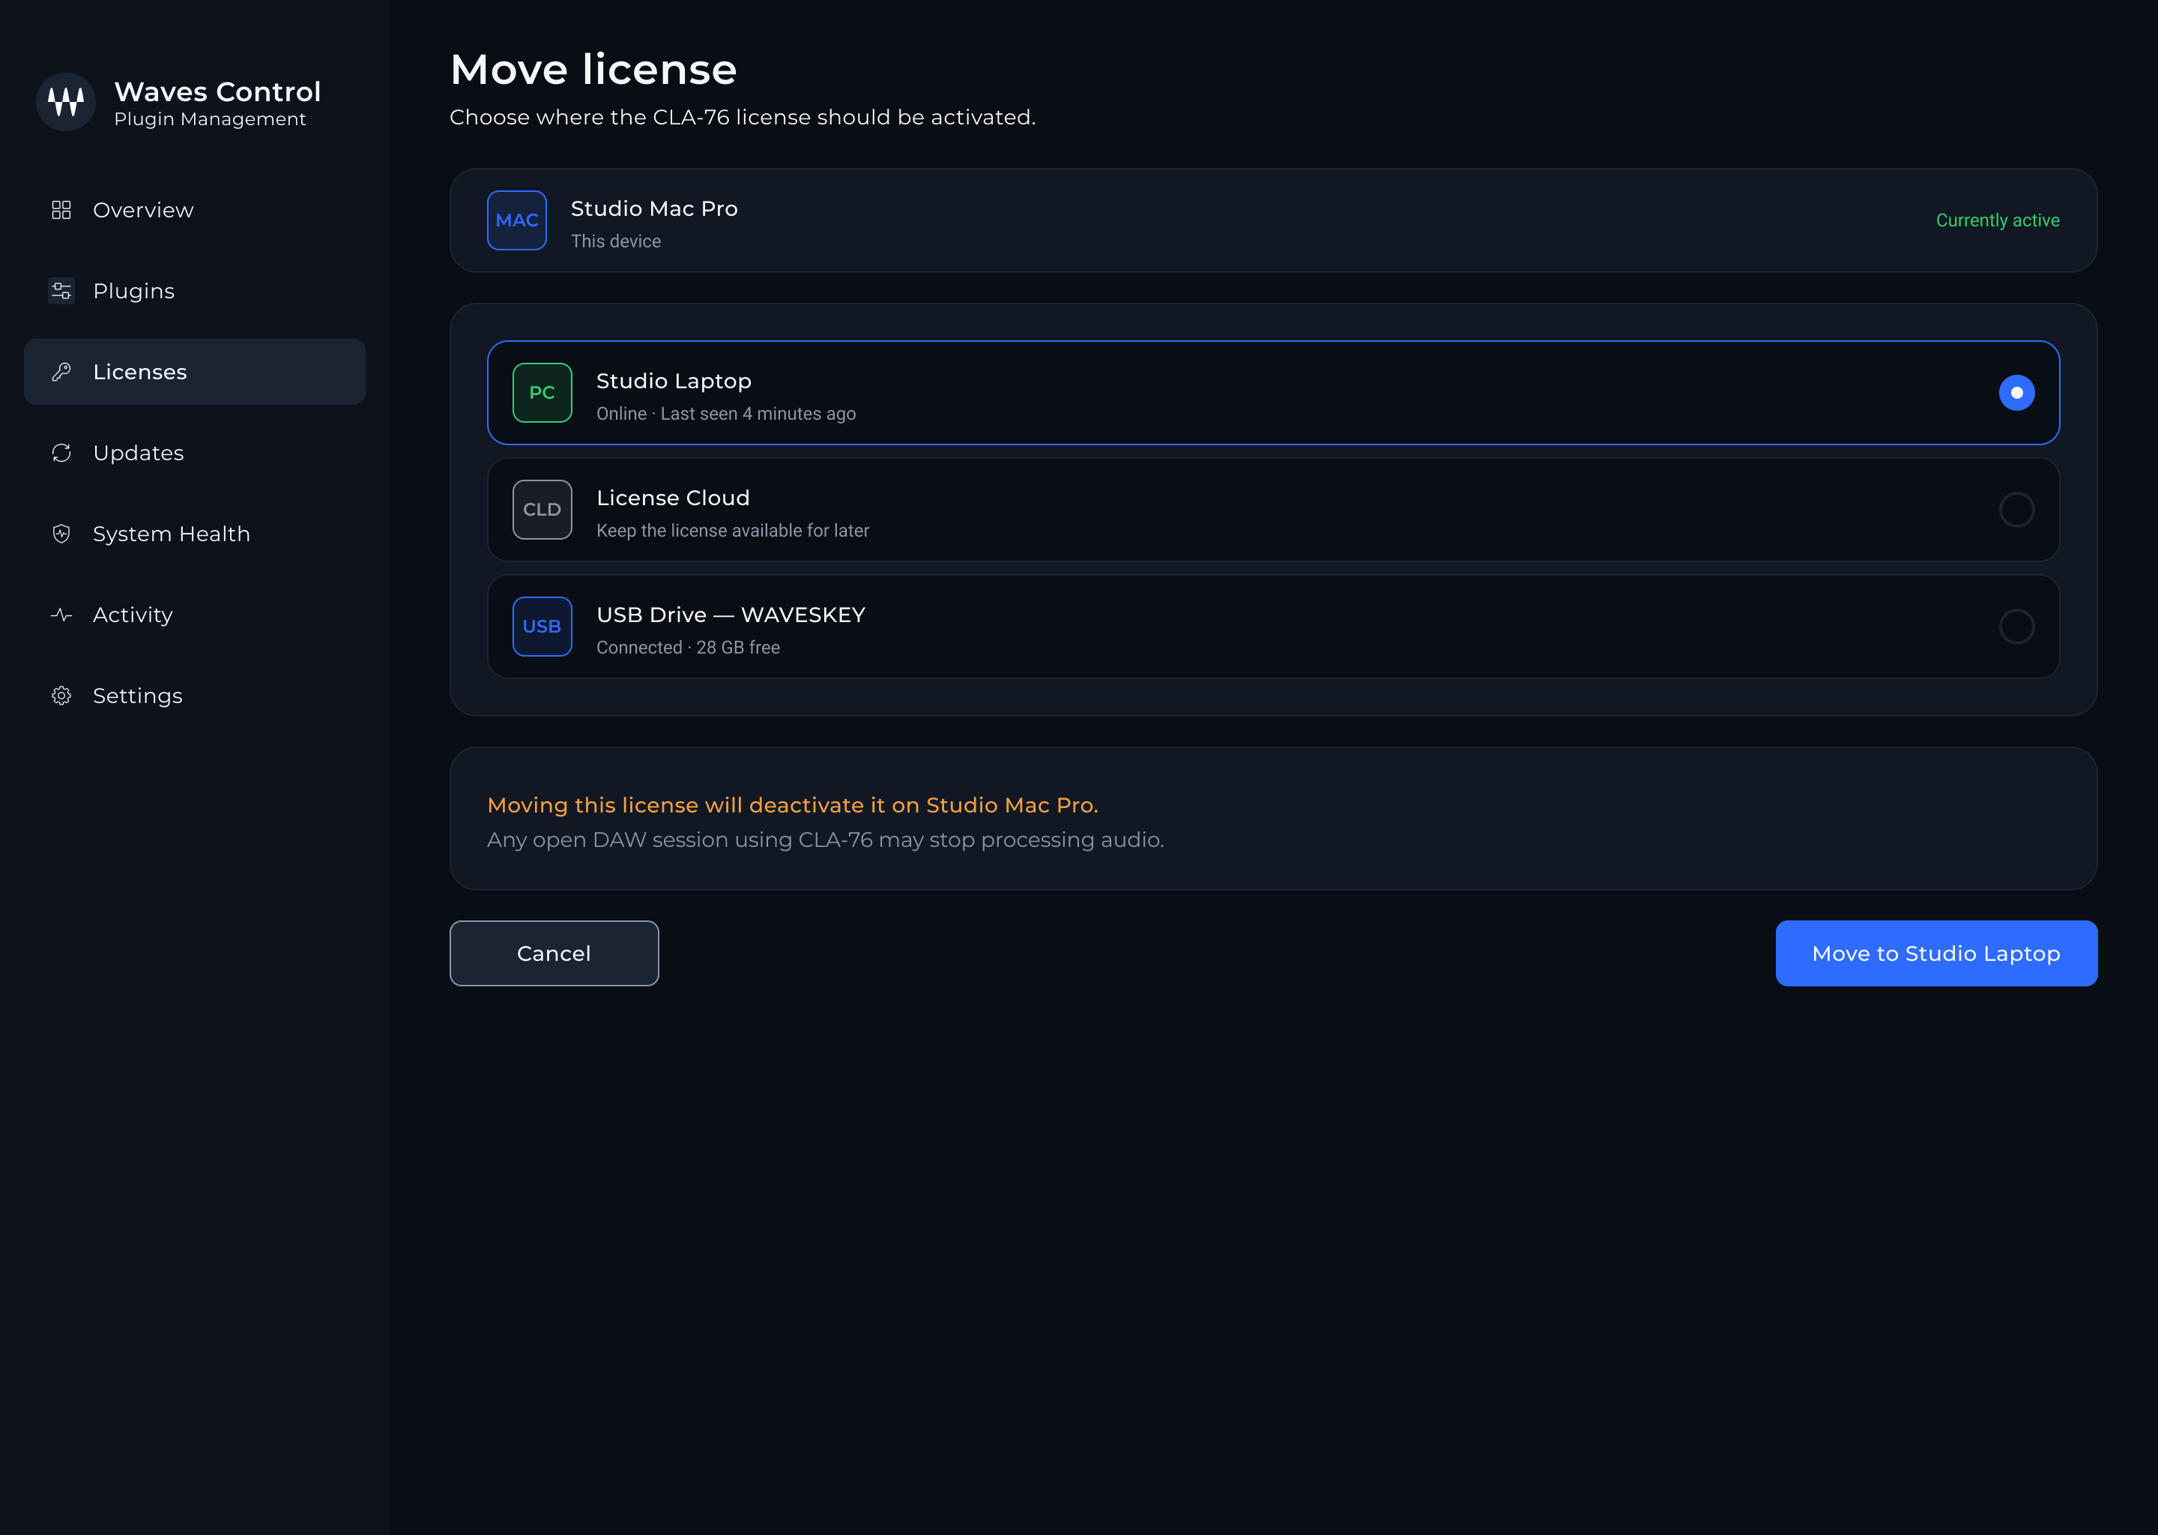Open Settings from the sidebar
2158x1535 pixels.
click(195, 696)
